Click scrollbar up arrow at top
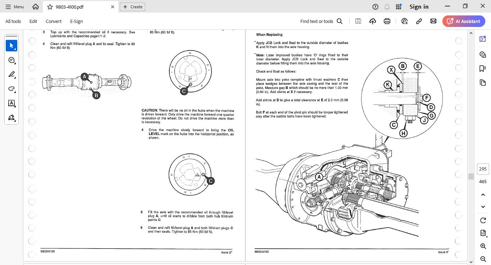 click(x=470, y=32)
